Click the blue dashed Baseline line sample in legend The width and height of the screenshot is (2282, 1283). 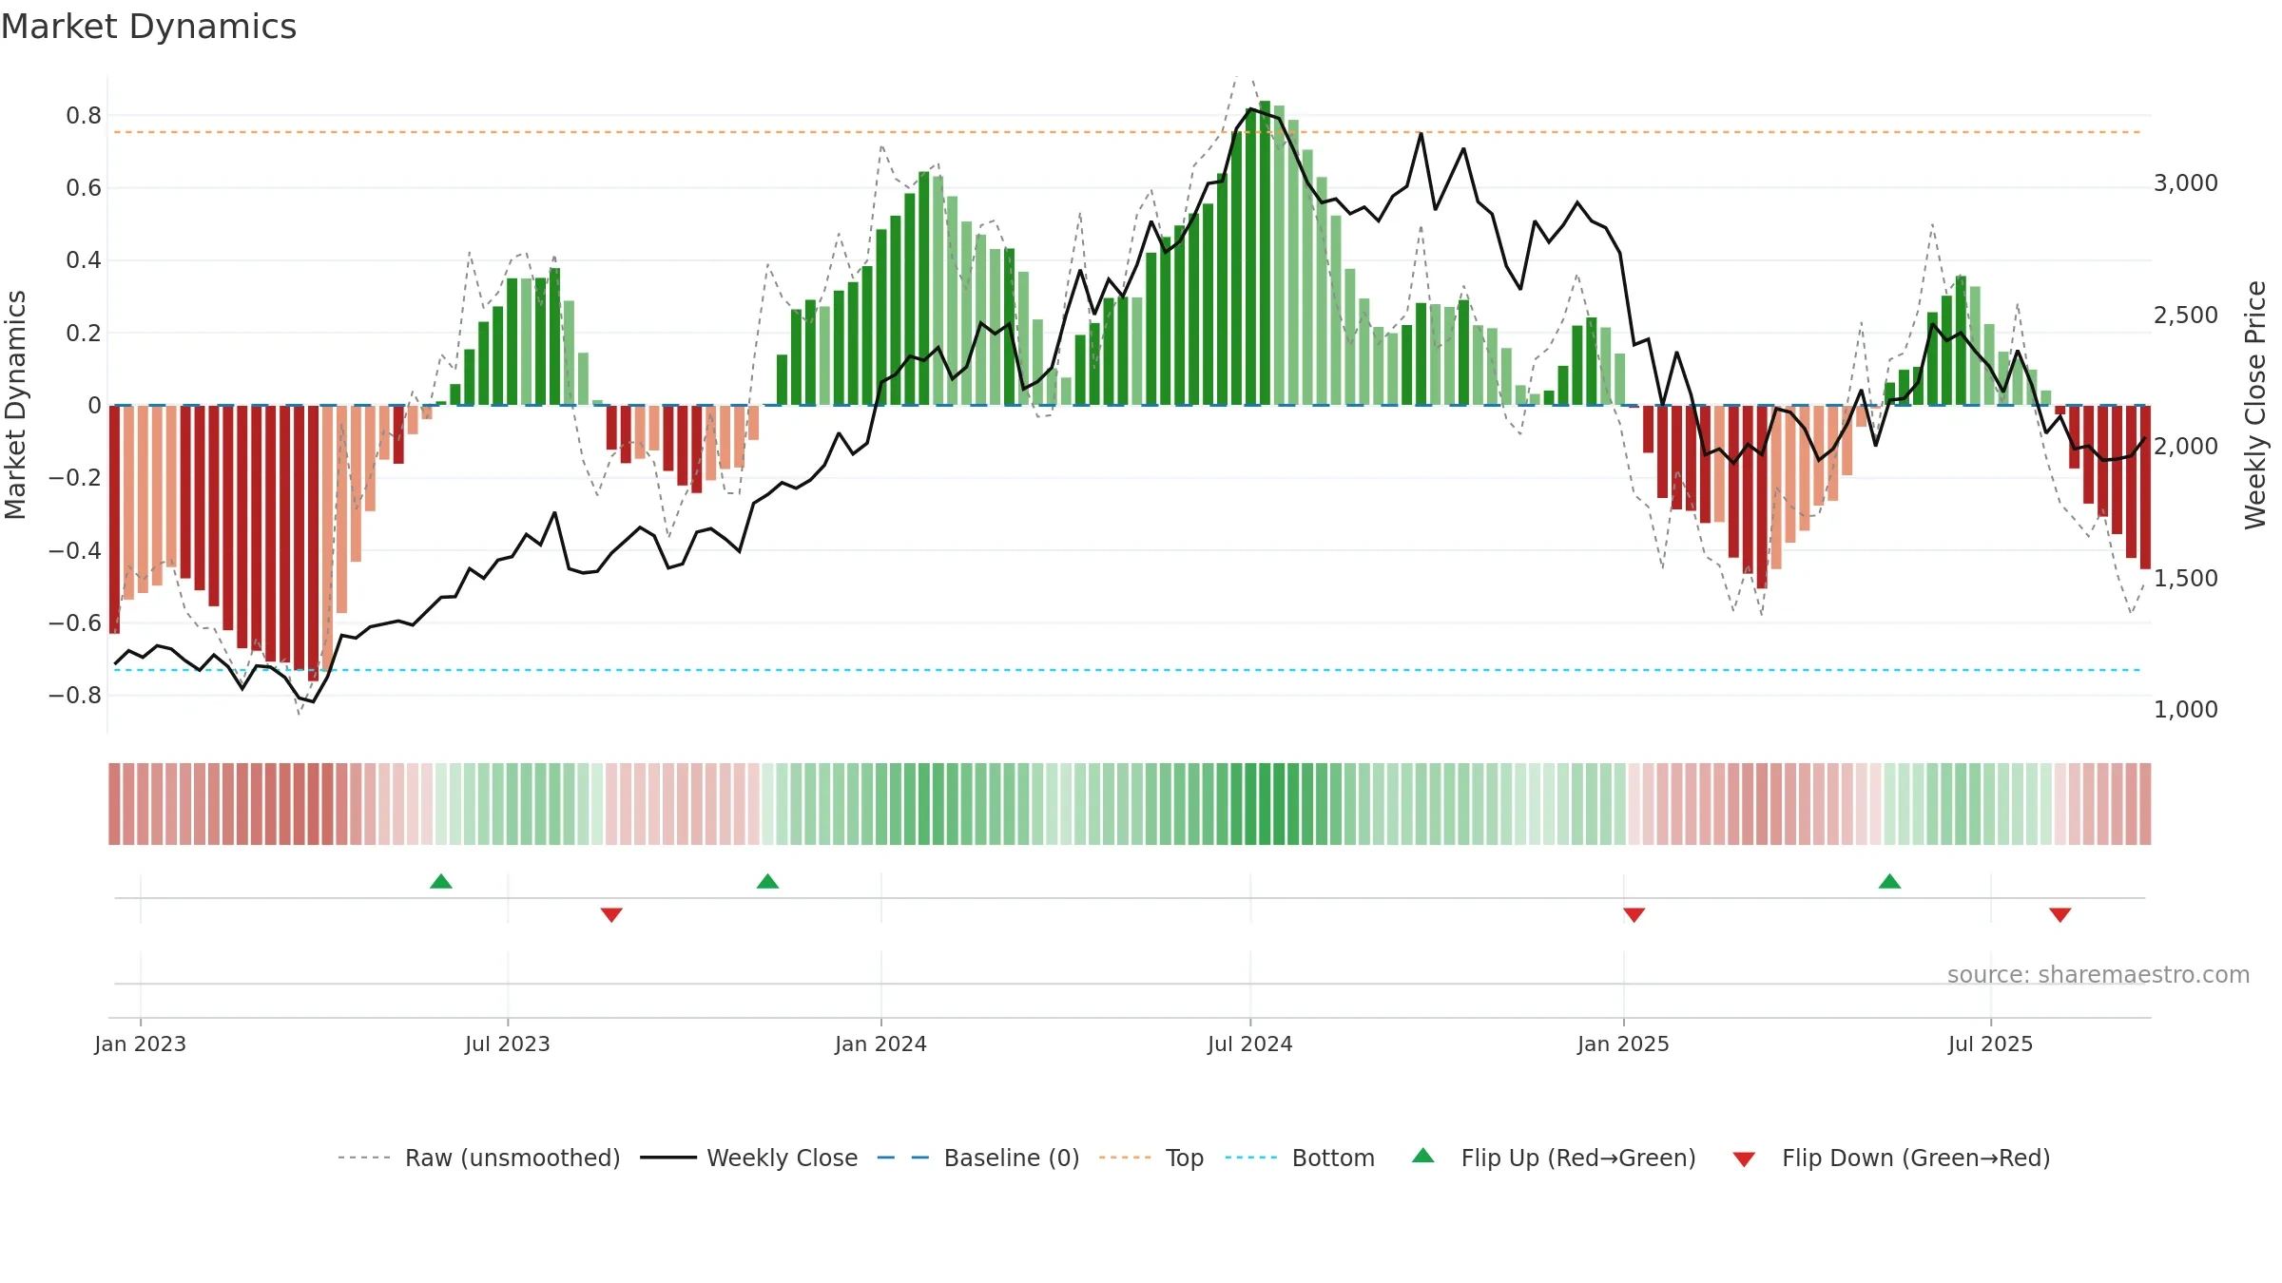click(903, 1158)
